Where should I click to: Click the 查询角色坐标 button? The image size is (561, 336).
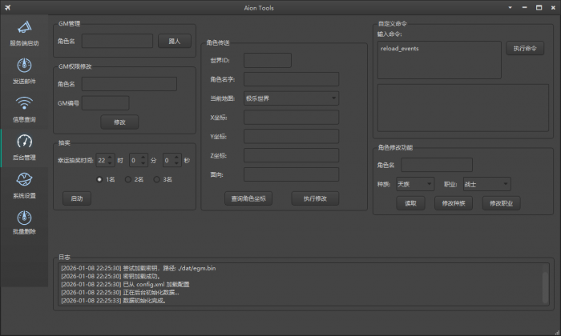coord(248,198)
